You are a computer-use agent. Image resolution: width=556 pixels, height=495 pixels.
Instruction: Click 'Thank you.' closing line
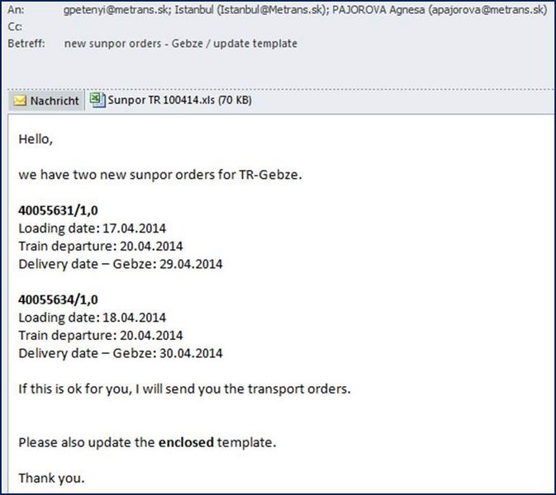[x=52, y=478]
